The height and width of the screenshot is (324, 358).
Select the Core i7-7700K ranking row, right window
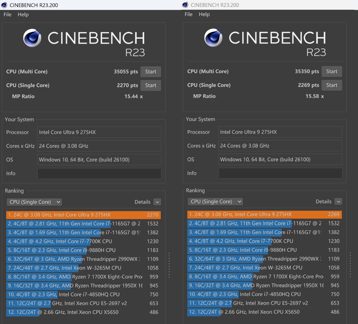(264, 241)
